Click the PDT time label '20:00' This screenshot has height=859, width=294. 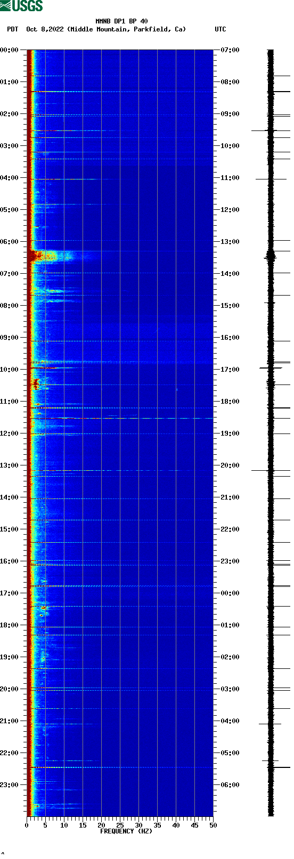pyautogui.click(x=10, y=689)
